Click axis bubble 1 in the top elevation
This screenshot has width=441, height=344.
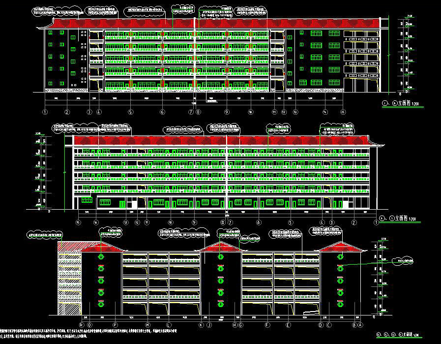click(x=45, y=112)
